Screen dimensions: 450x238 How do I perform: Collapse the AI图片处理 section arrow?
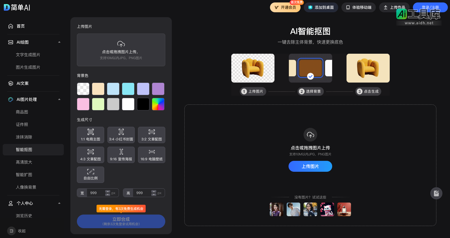point(59,100)
